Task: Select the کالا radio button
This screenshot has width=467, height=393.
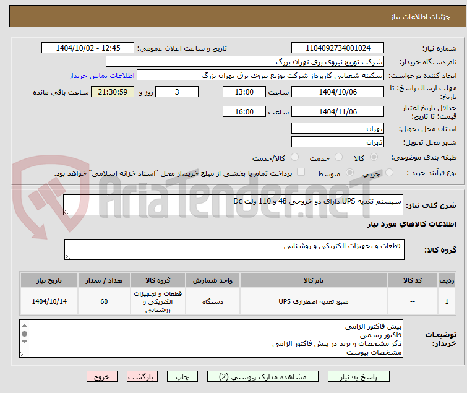Action: 374,157
